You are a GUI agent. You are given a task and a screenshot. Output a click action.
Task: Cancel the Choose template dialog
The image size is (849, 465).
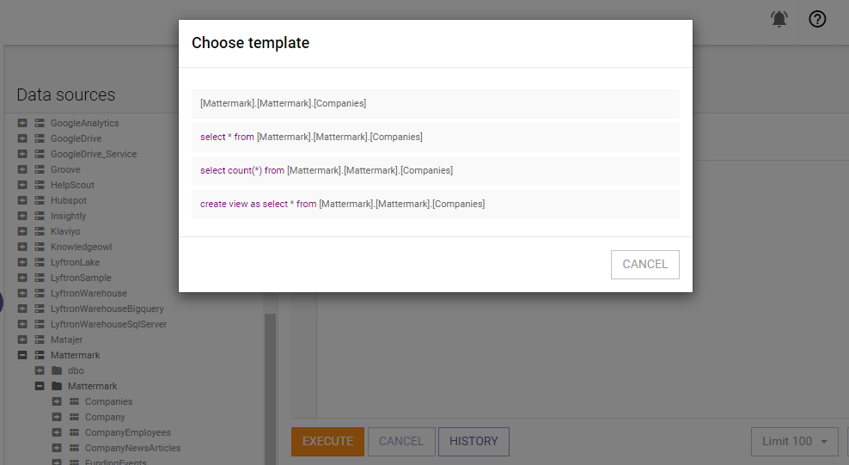coord(644,264)
